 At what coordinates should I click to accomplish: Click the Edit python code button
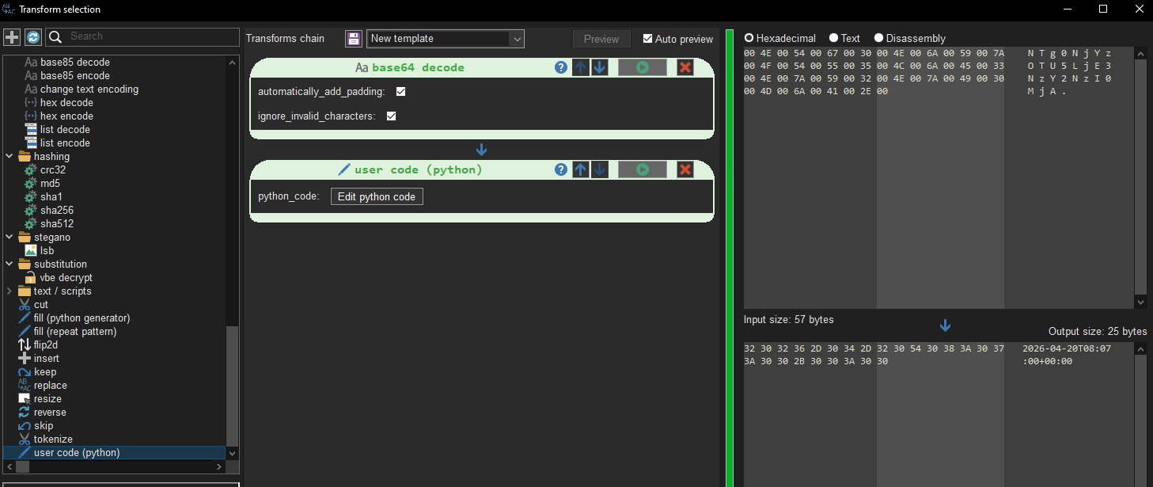(x=377, y=196)
